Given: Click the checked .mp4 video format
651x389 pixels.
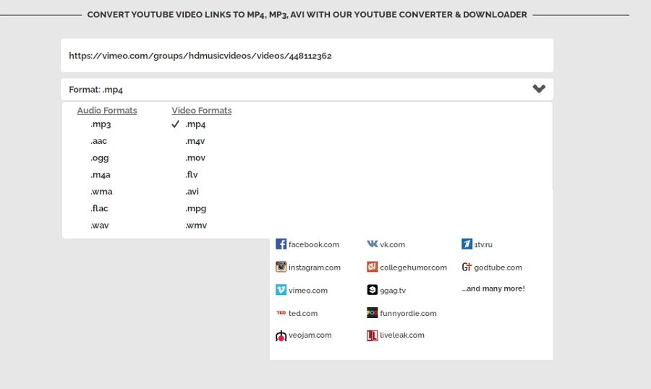Looking at the screenshot, I should click(195, 124).
